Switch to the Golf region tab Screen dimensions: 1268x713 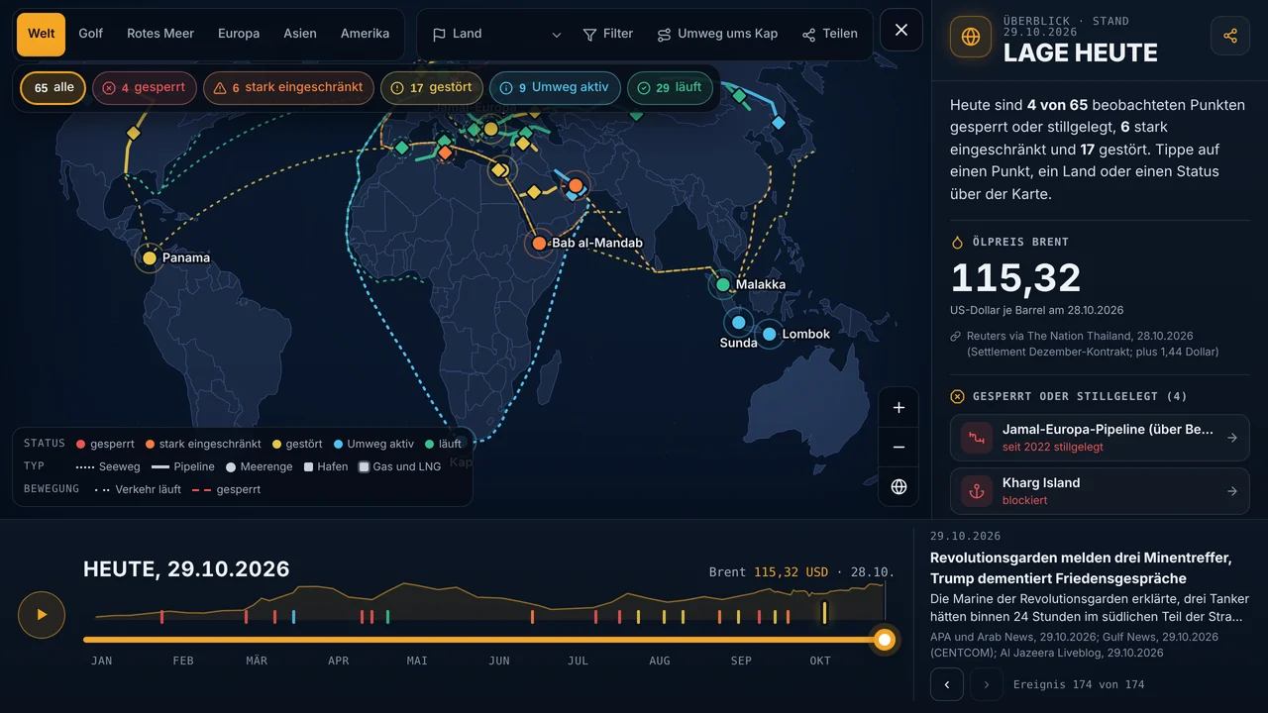(91, 34)
